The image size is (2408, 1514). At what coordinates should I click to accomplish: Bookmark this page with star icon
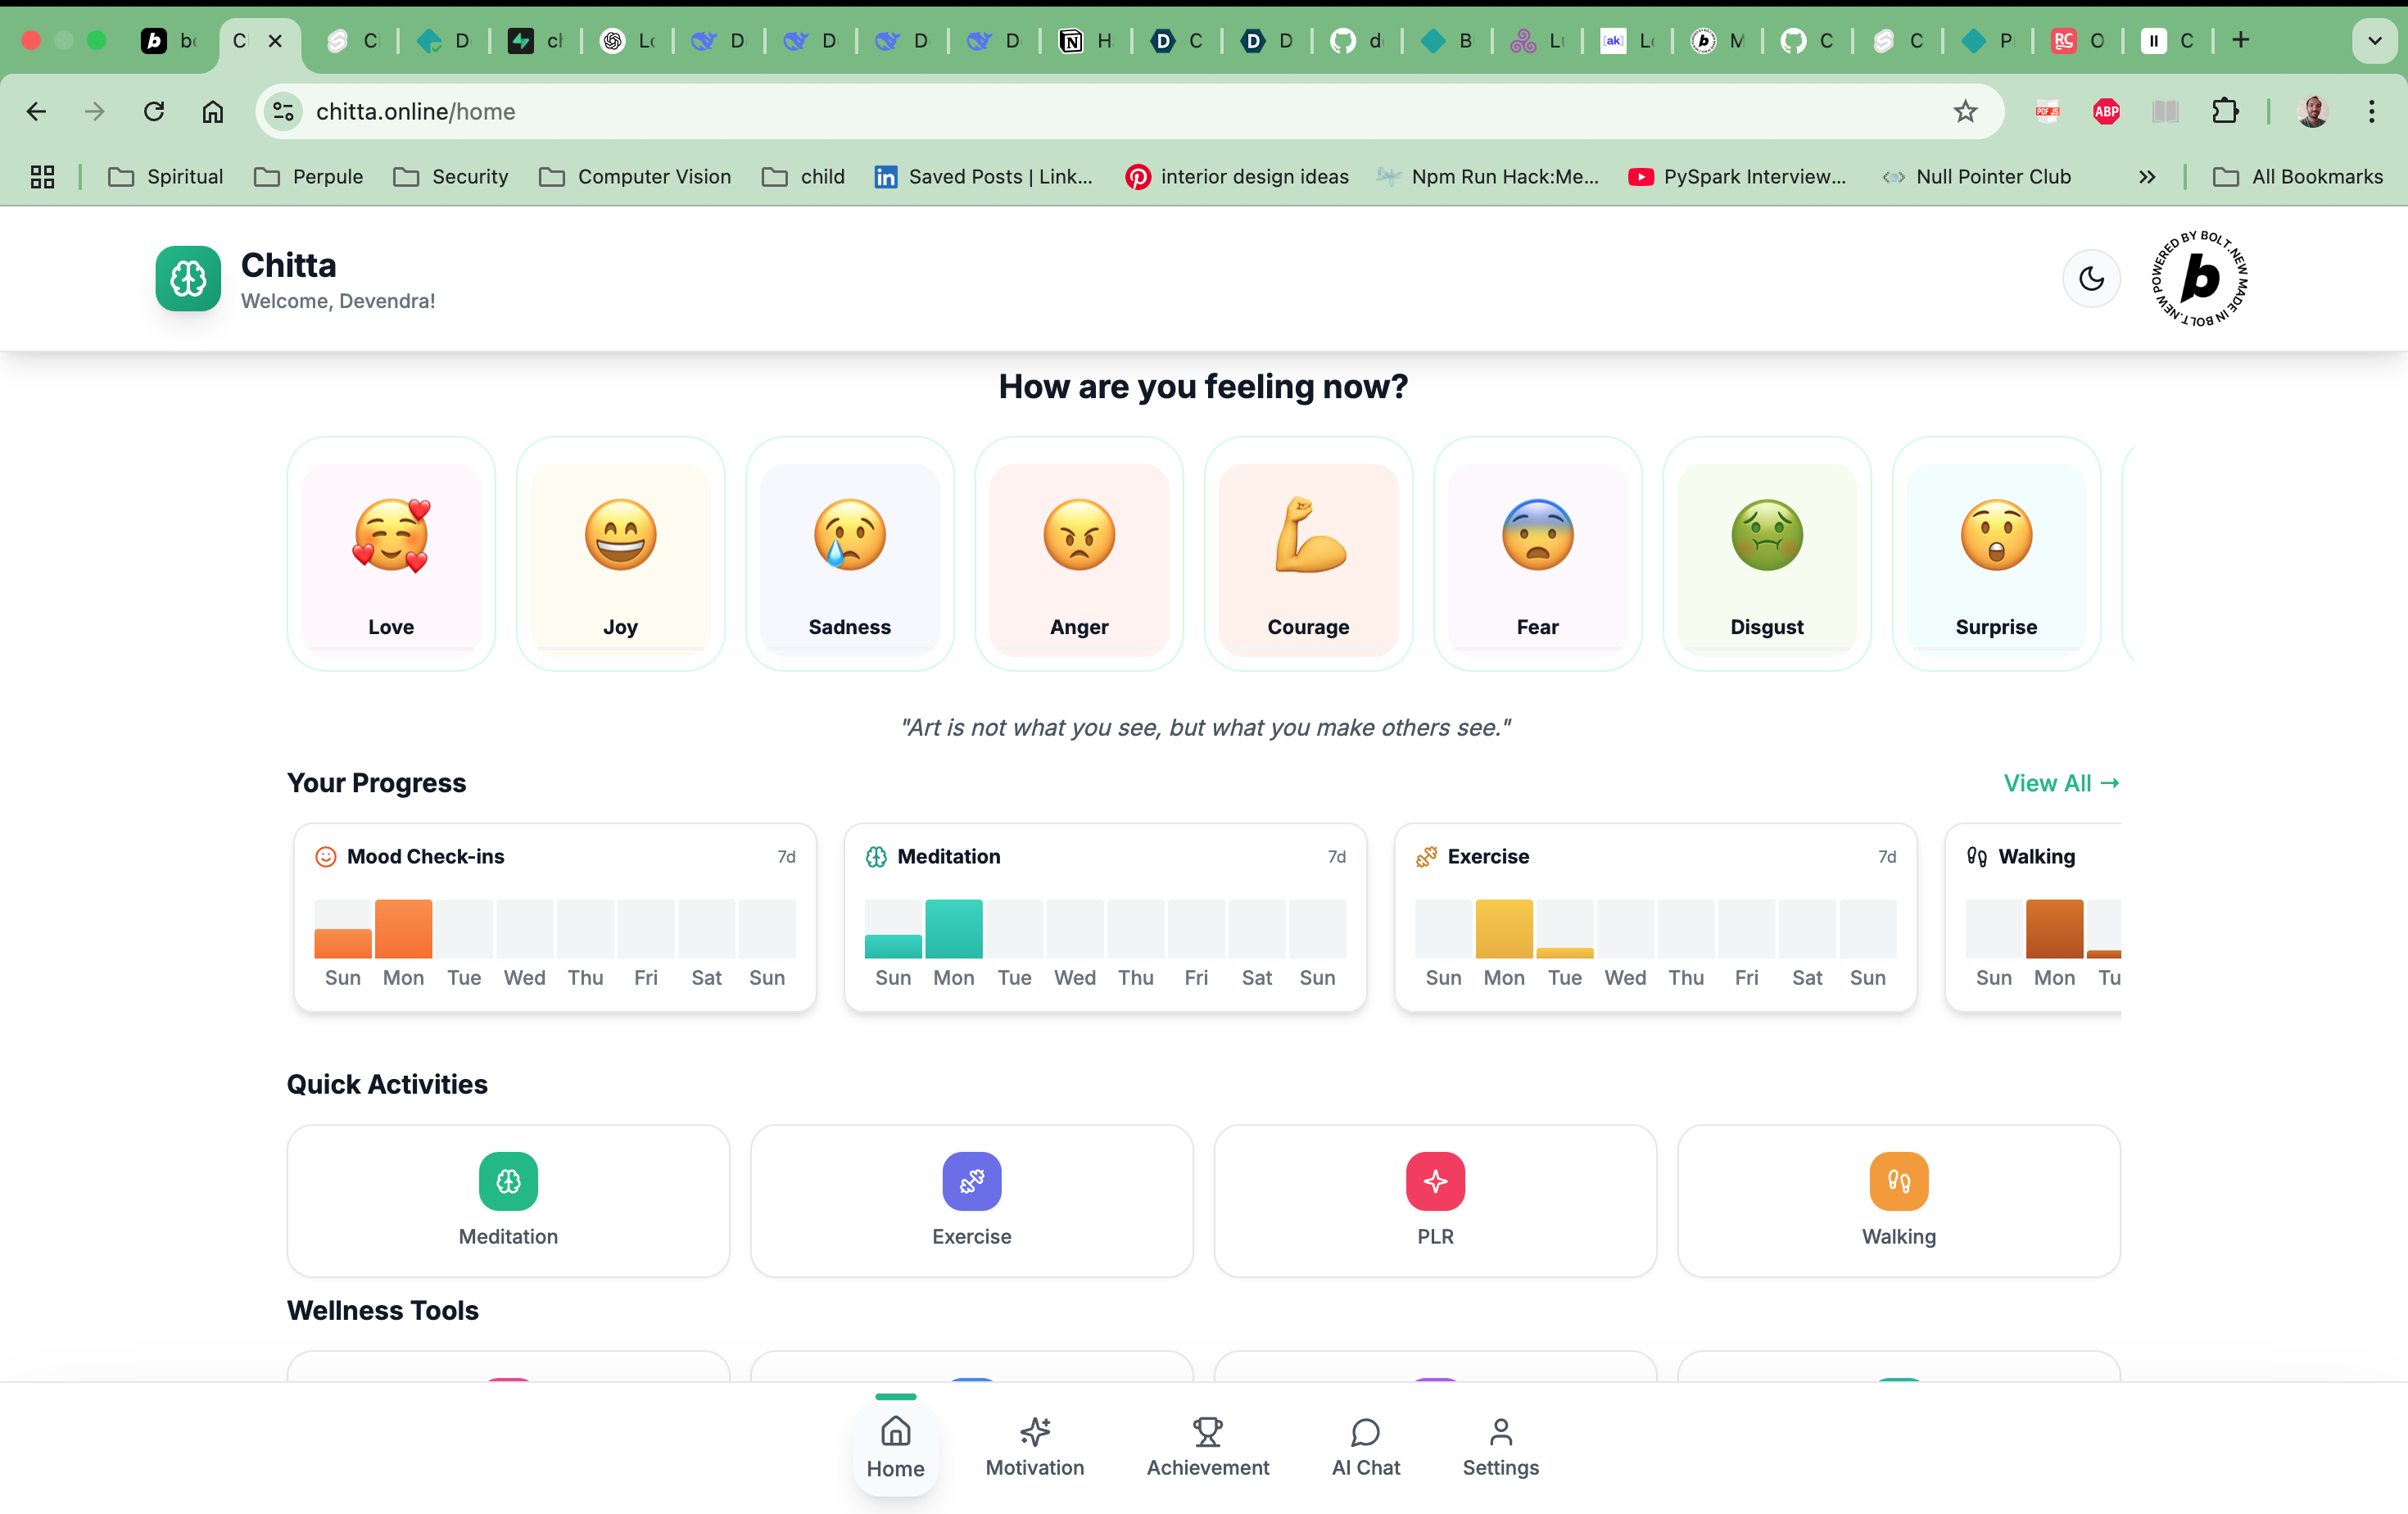[1965, 111]
